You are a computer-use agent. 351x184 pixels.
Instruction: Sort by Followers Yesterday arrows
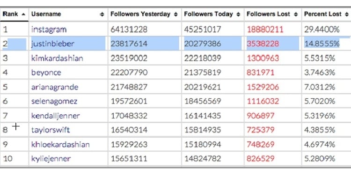click(x=175, y=15)
